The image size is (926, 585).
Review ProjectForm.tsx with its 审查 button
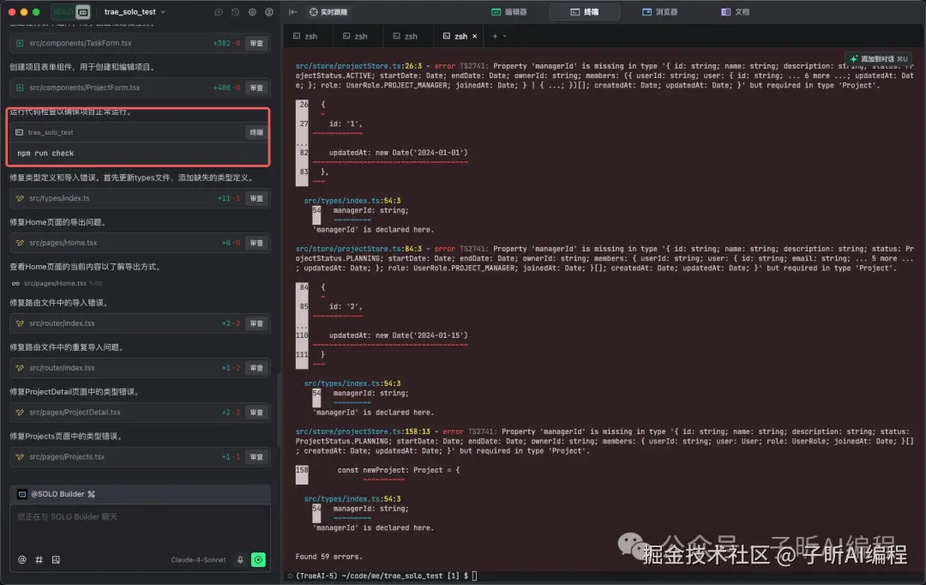coord(256,87)
